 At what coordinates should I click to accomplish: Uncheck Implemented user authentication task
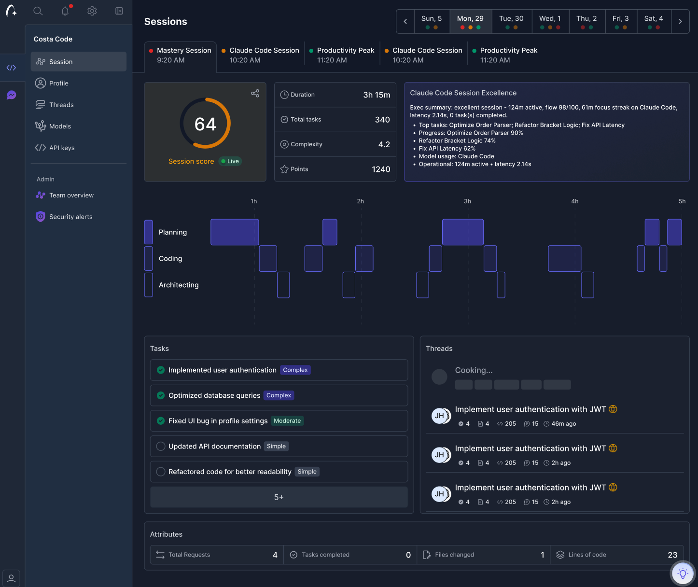tap(160, 370)
